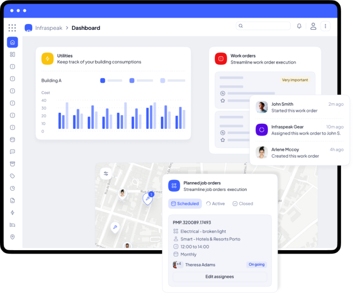
Task: Open the map filter settings button
Action: (106, 173)
